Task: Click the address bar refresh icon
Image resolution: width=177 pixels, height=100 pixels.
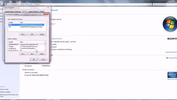Action: [150, 4]
